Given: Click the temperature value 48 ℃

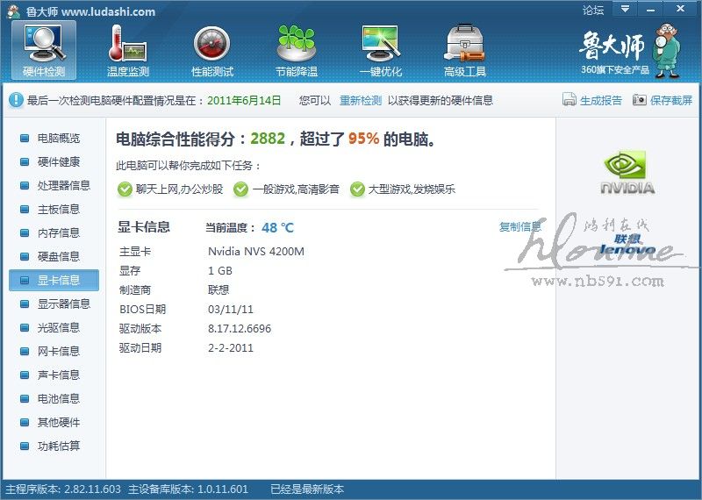Looking at the screenshot, I should tap(277, 227).
